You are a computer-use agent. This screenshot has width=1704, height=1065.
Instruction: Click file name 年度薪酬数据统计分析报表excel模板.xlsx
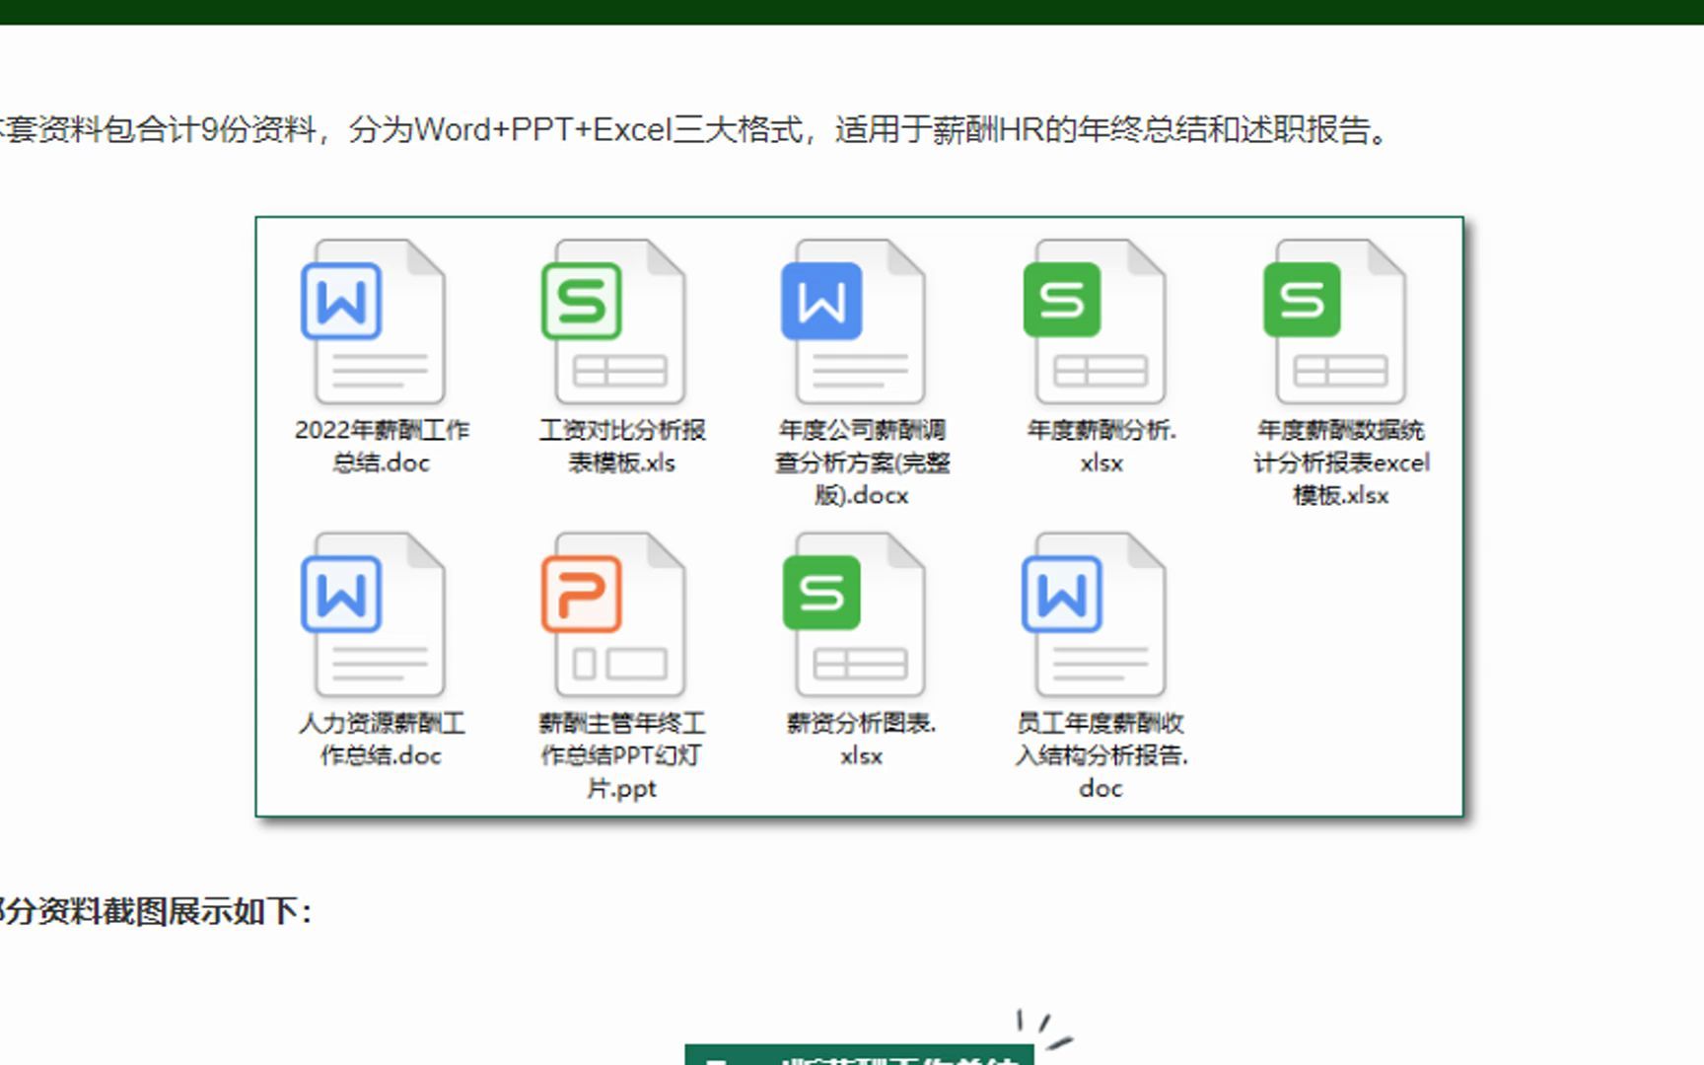click(1341, 462)
